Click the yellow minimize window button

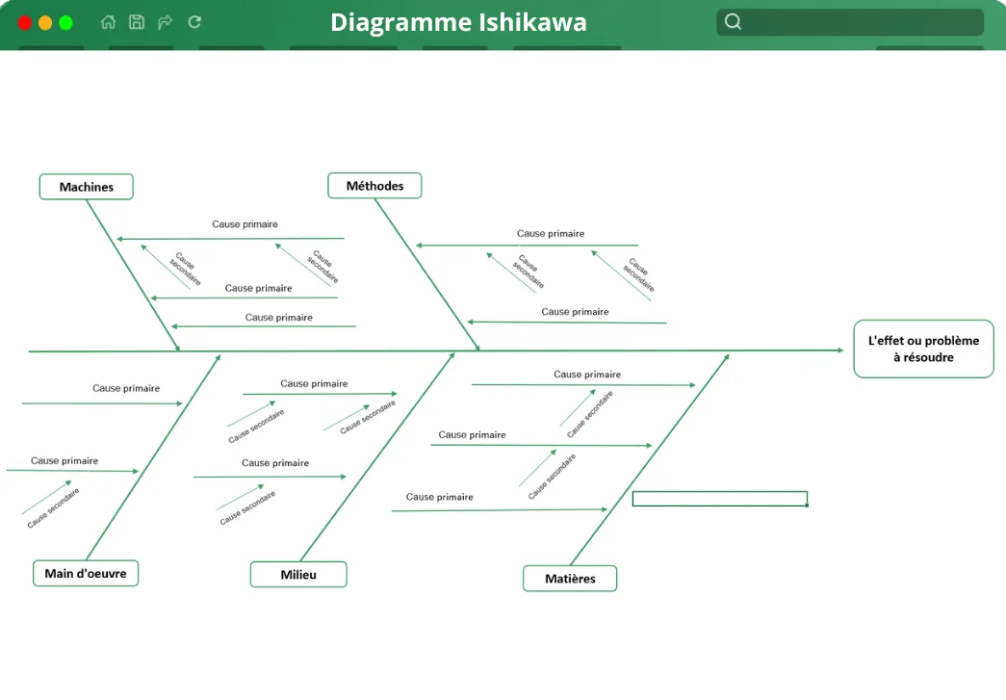[x=45, y=23]
